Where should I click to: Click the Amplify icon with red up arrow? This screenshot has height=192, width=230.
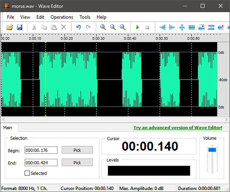click(x=221, y=28)
